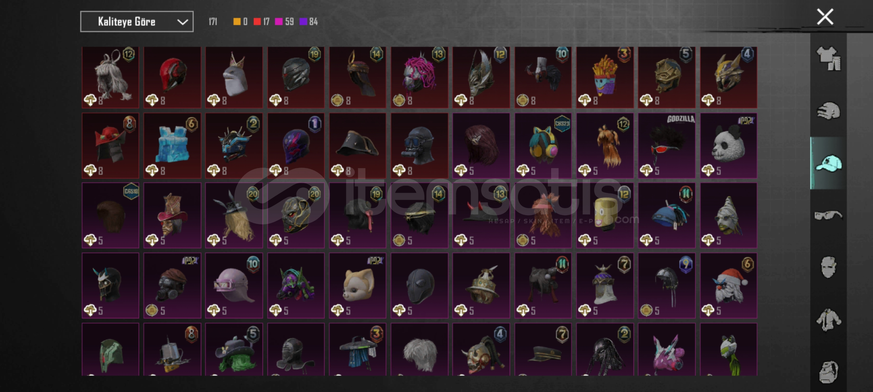Open the outfit set category icon
The width and height of the screenshot is (873, 392).
(x=829, y=58)
